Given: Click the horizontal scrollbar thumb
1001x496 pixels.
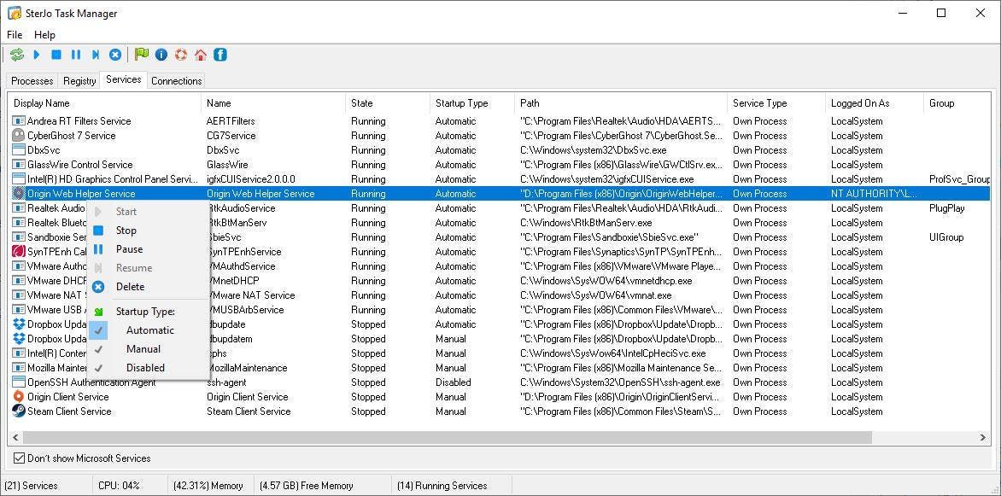Looking at the screenshot, I should (448, 437).
